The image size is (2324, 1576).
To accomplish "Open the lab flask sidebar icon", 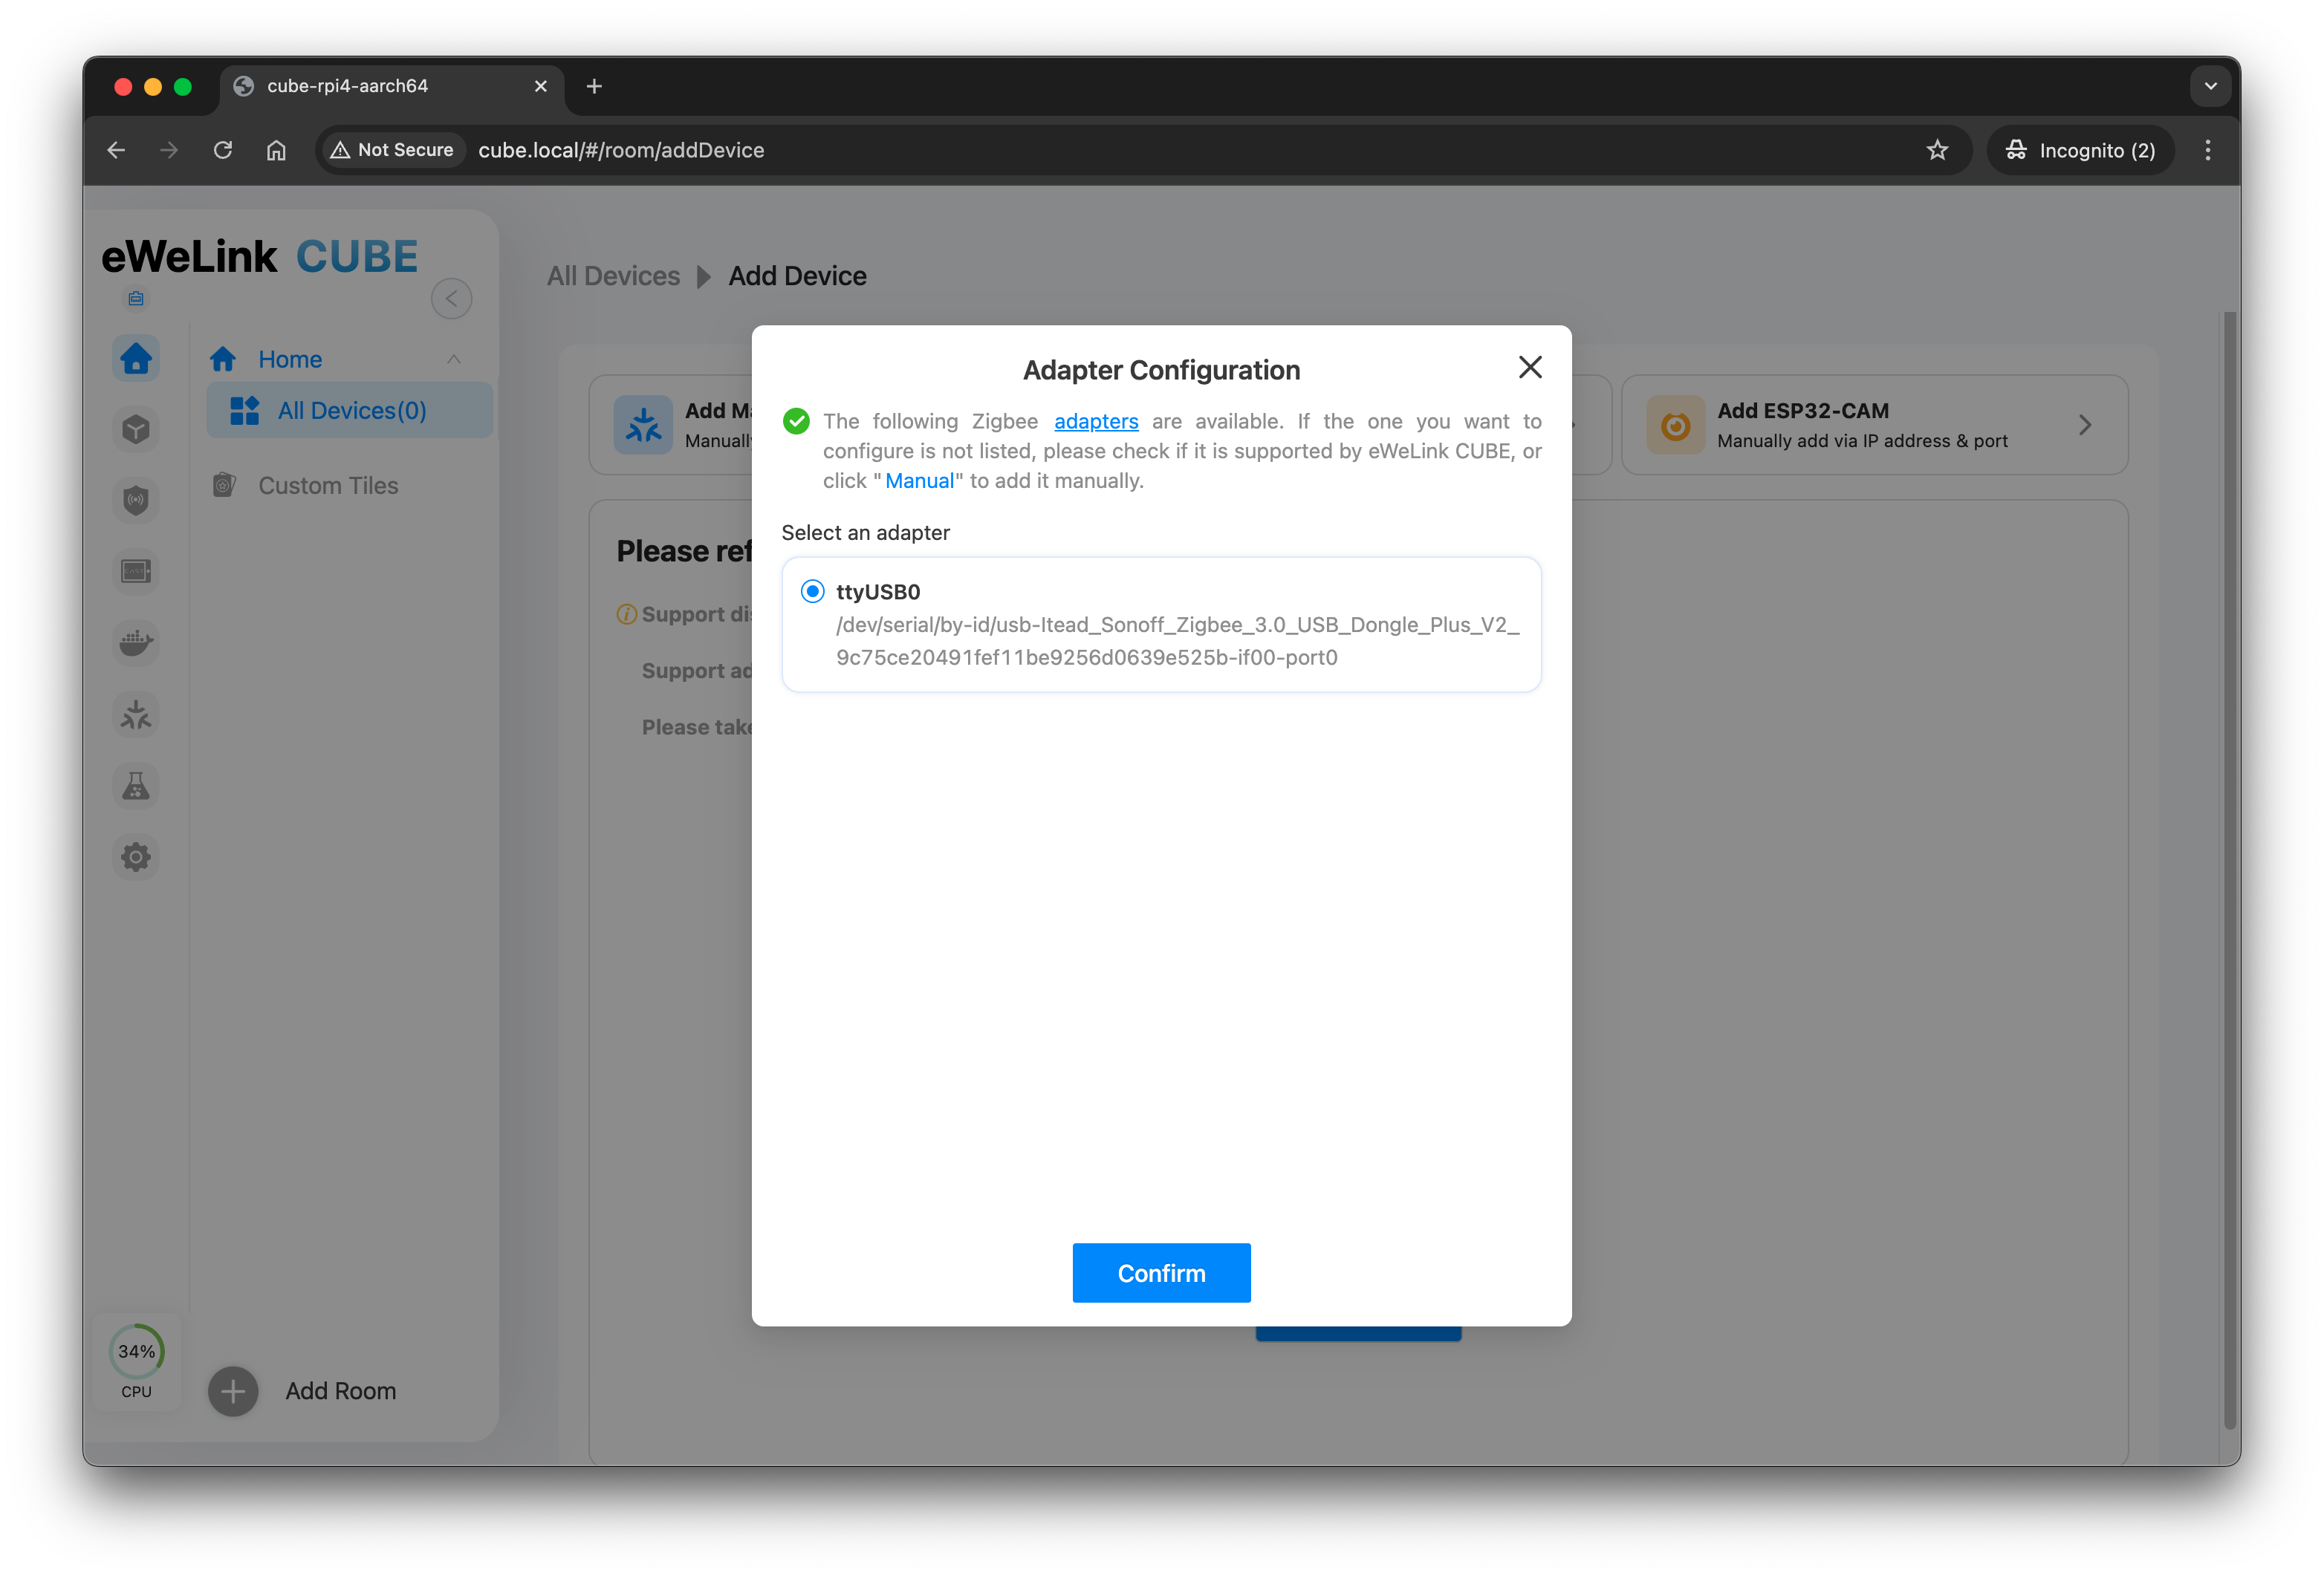I will point(136,787).
